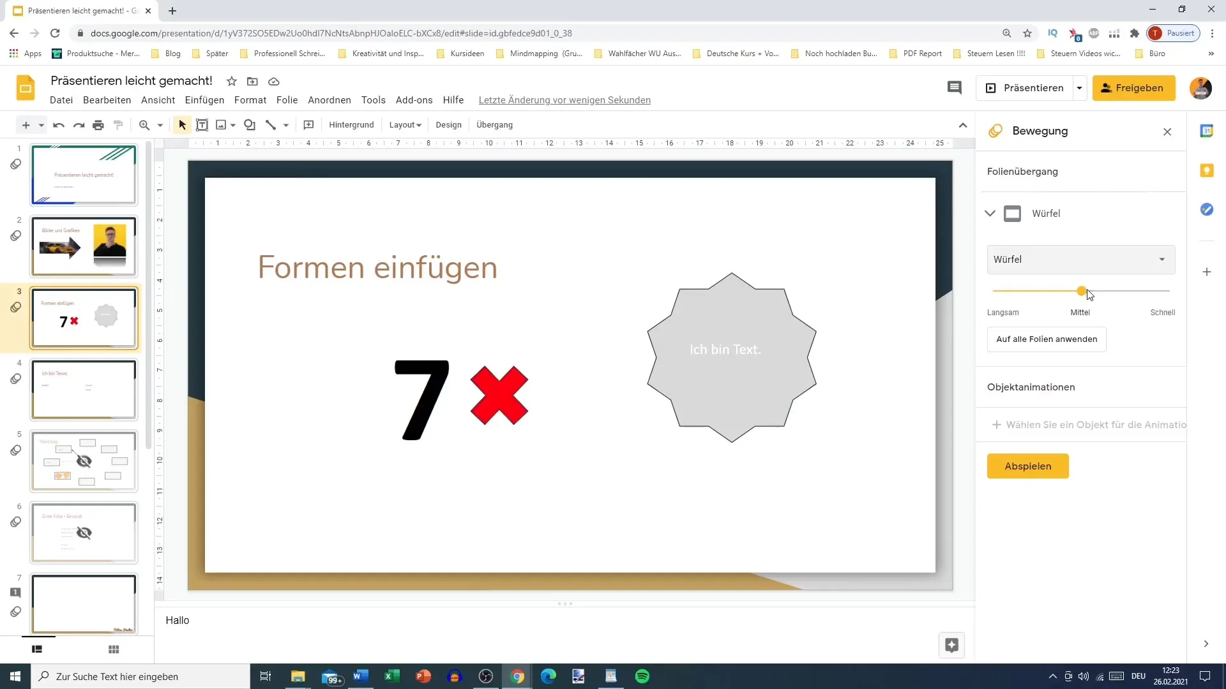Screen dimensions: 1226x689
Task: Click the print icon
Action: pos(98,125)
